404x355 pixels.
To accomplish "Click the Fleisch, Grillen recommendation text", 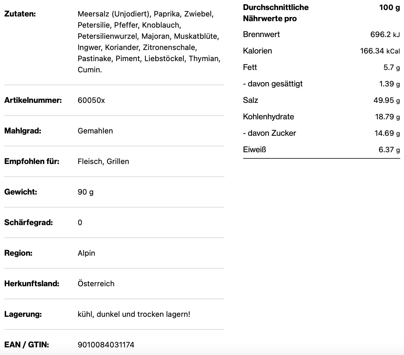I will pyautogui.click(x=103, y=162).
